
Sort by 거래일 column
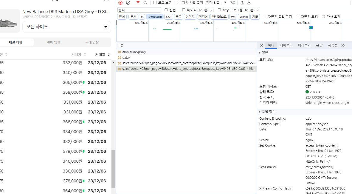pyautogui.click(x=102, y=54)
